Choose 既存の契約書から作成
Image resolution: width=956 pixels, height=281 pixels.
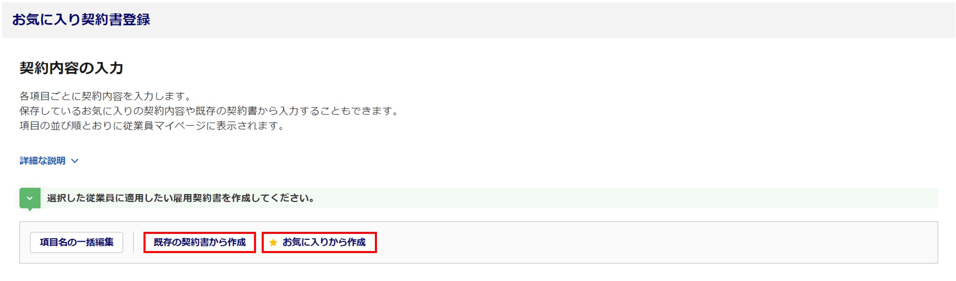(x=200, y=242)
